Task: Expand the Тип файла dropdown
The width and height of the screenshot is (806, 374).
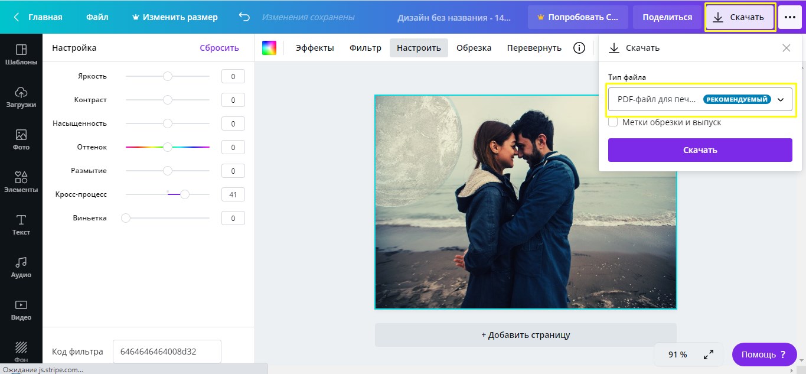Action: (700, 100)
